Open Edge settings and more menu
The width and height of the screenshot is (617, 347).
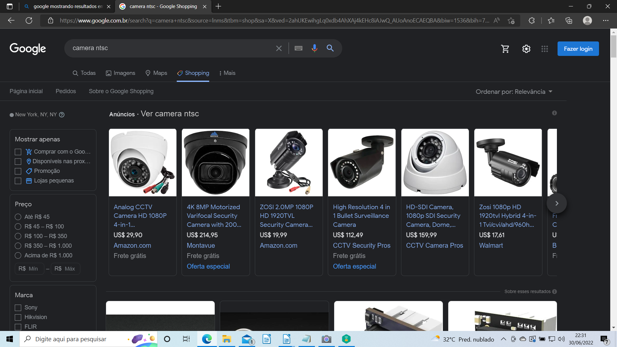tap(606, 21)
